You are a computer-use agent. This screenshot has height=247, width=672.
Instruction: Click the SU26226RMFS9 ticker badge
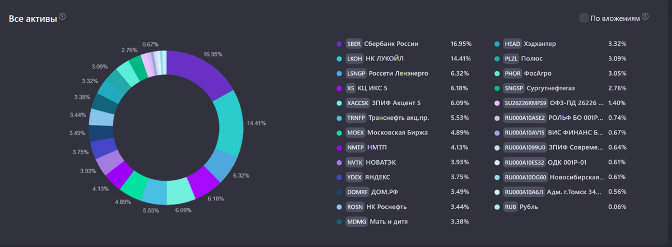click(526, 103)
